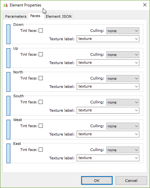
Task: Open the Element JSON tab
Action: (x=59, y=16)
